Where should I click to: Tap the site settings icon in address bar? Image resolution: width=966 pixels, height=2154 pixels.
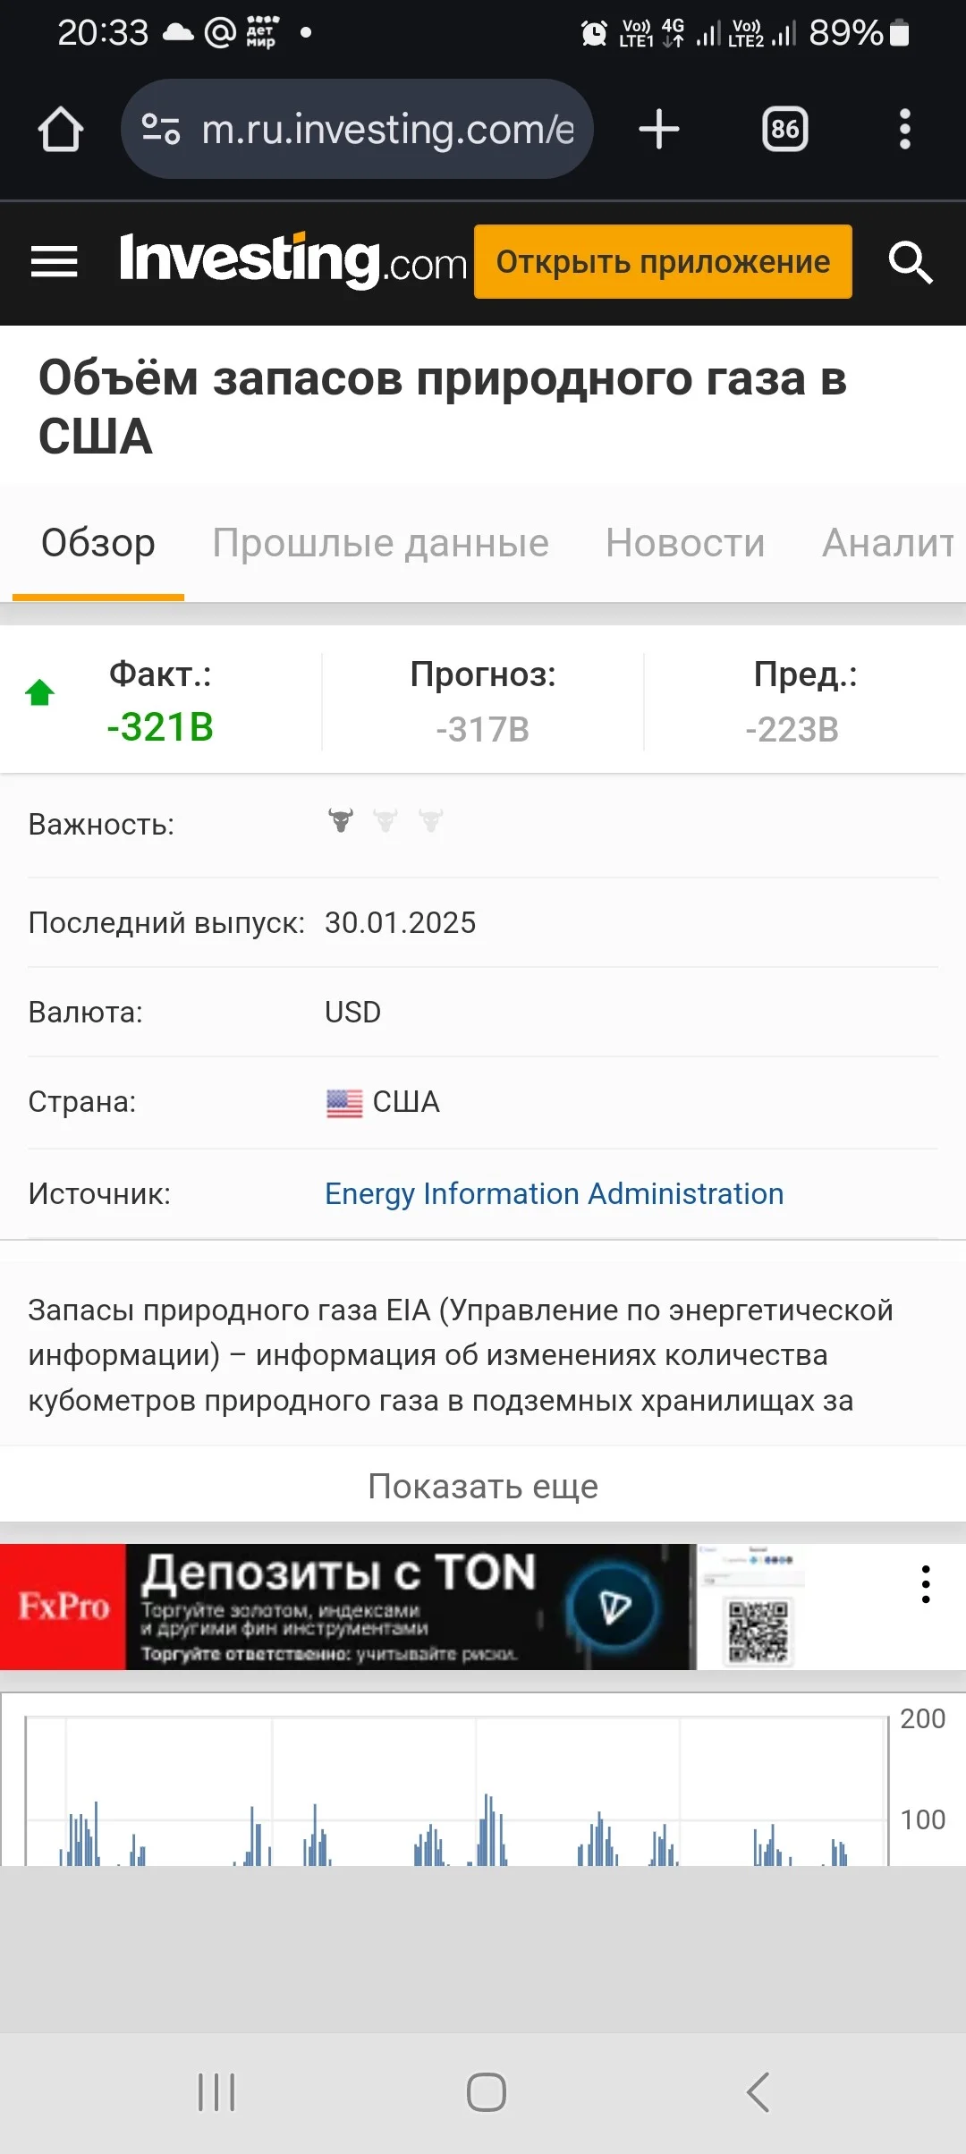pyautogui.click(x=162, y=129)
